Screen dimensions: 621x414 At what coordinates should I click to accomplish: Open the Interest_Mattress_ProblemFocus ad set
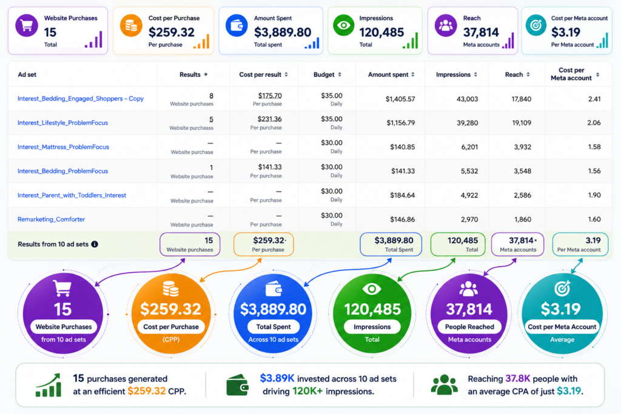(63, 147)
